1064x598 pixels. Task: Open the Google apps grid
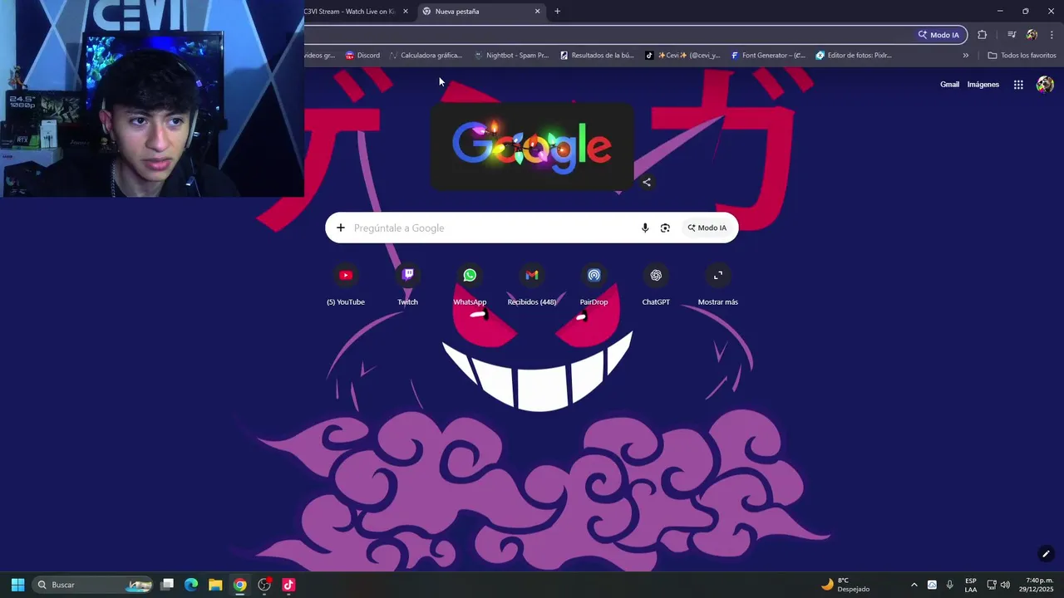click(1018, 85)
